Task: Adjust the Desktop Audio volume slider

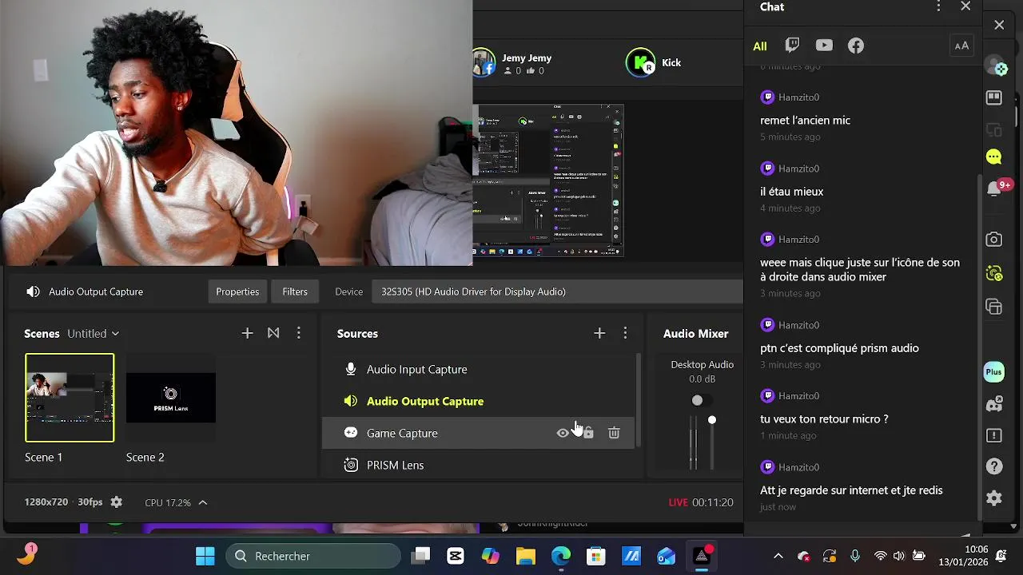Action: pyautogui.click(x=712, y=420)
